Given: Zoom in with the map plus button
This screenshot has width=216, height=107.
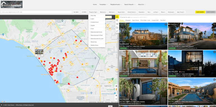Looking at the screenshot, I should click(116, 95).
